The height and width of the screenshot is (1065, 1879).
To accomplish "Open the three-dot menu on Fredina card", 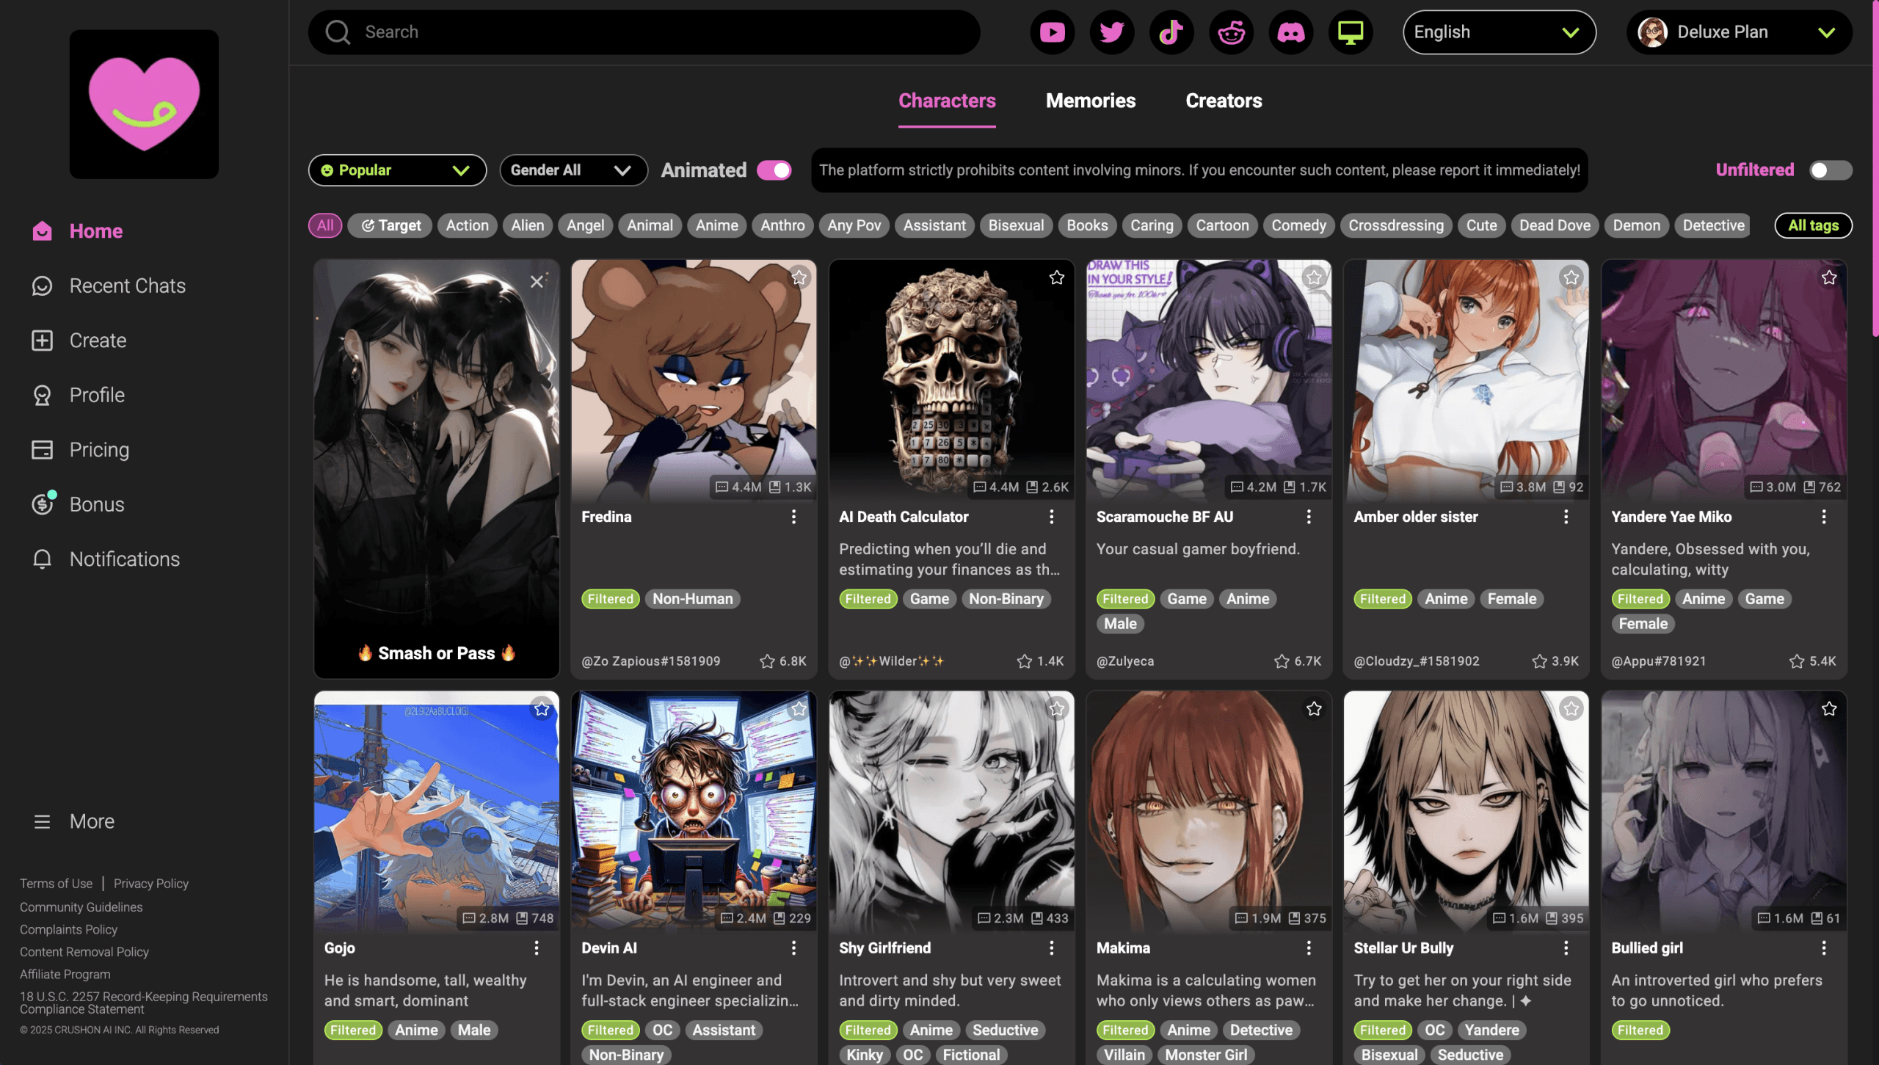I will pyautogui.click(x=793, y=517).
